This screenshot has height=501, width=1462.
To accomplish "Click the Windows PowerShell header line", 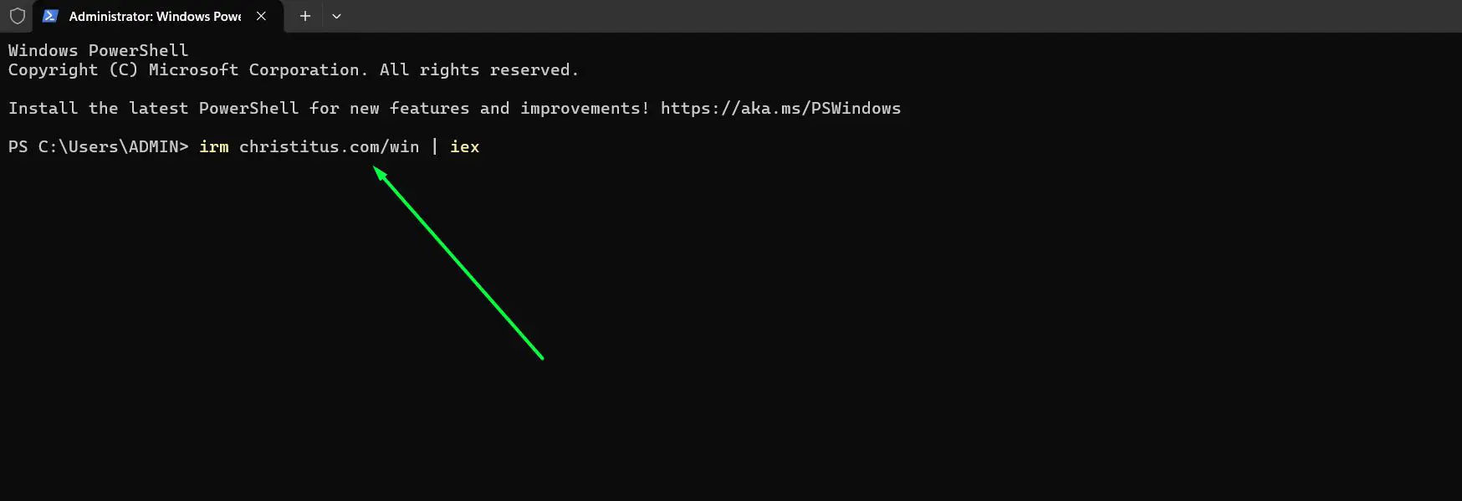I will [x=98, y=50].
